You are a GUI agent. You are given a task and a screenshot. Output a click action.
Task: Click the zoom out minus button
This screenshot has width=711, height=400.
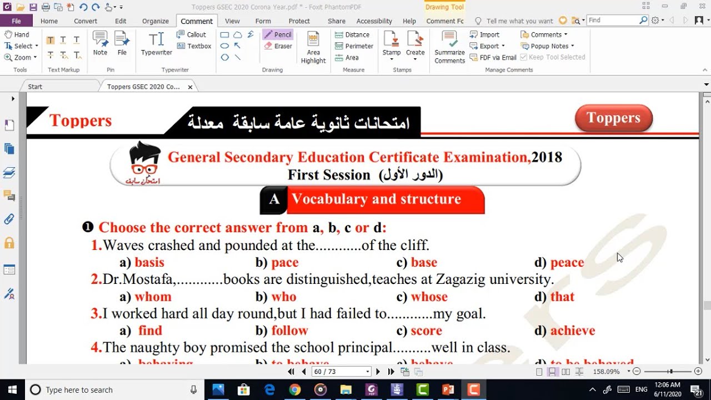click(x=637, y=372)
